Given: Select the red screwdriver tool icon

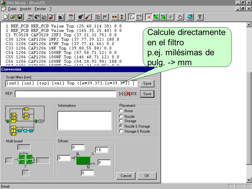Looking at the screenshot, I should coord(88,17).
